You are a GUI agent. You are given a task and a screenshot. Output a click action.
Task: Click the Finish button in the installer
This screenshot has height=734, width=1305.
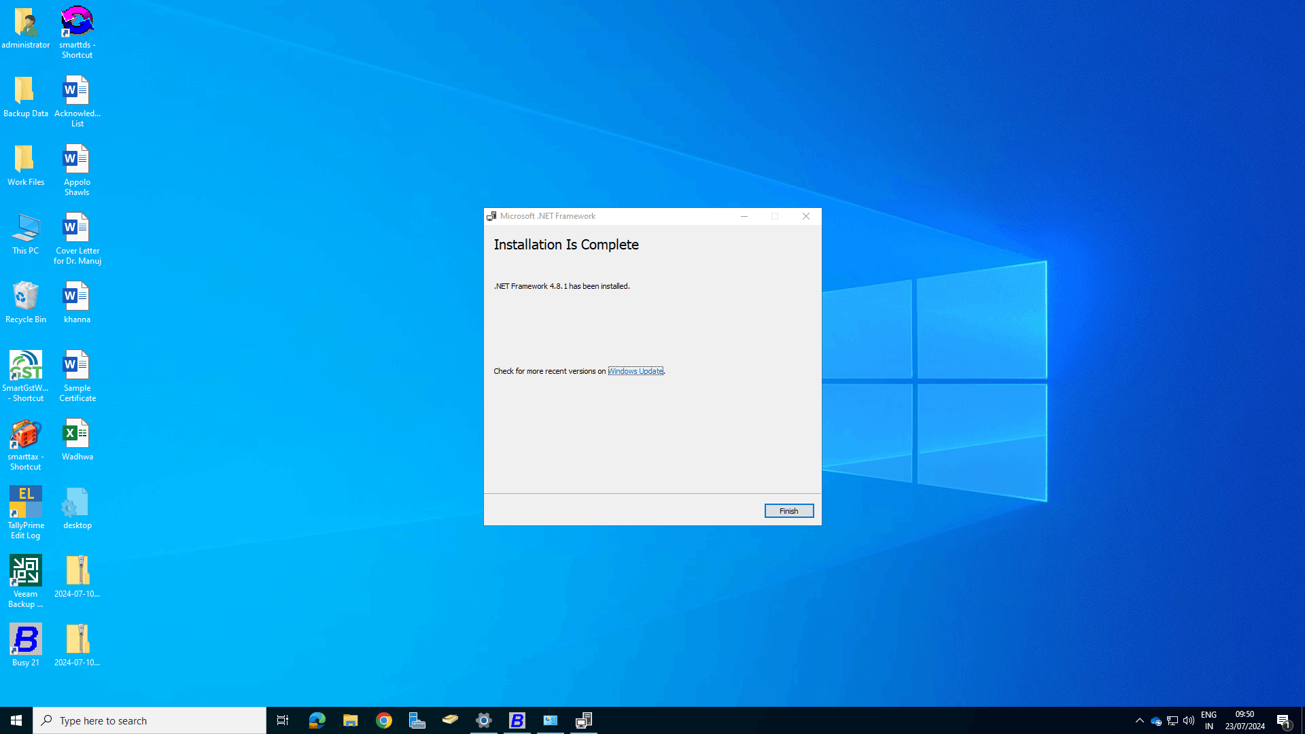(x=788, y=511)
